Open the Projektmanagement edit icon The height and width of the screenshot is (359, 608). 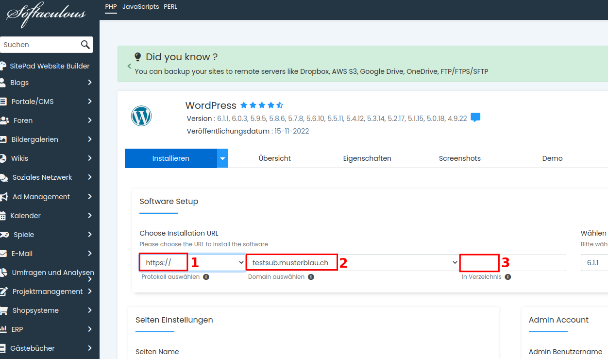4,291
